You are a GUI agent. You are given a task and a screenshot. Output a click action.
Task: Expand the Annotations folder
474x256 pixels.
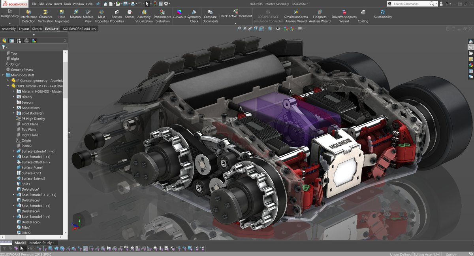pyautogui.click(x=13, y=108)
